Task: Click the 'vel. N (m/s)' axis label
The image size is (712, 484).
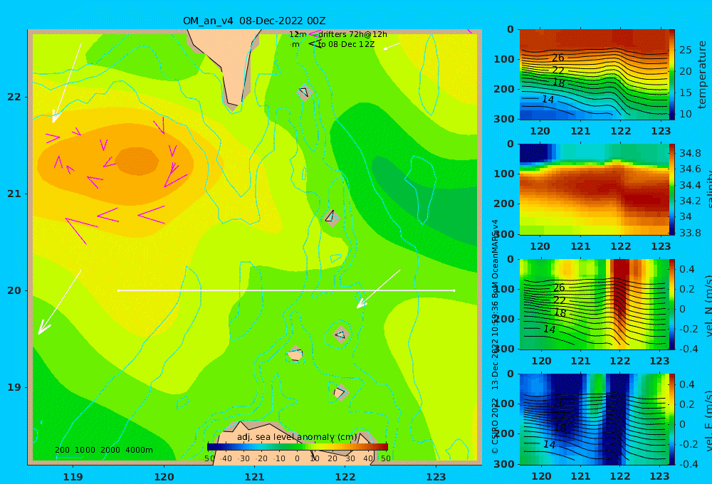Action: pyautogui.click(x=708, y=305)
